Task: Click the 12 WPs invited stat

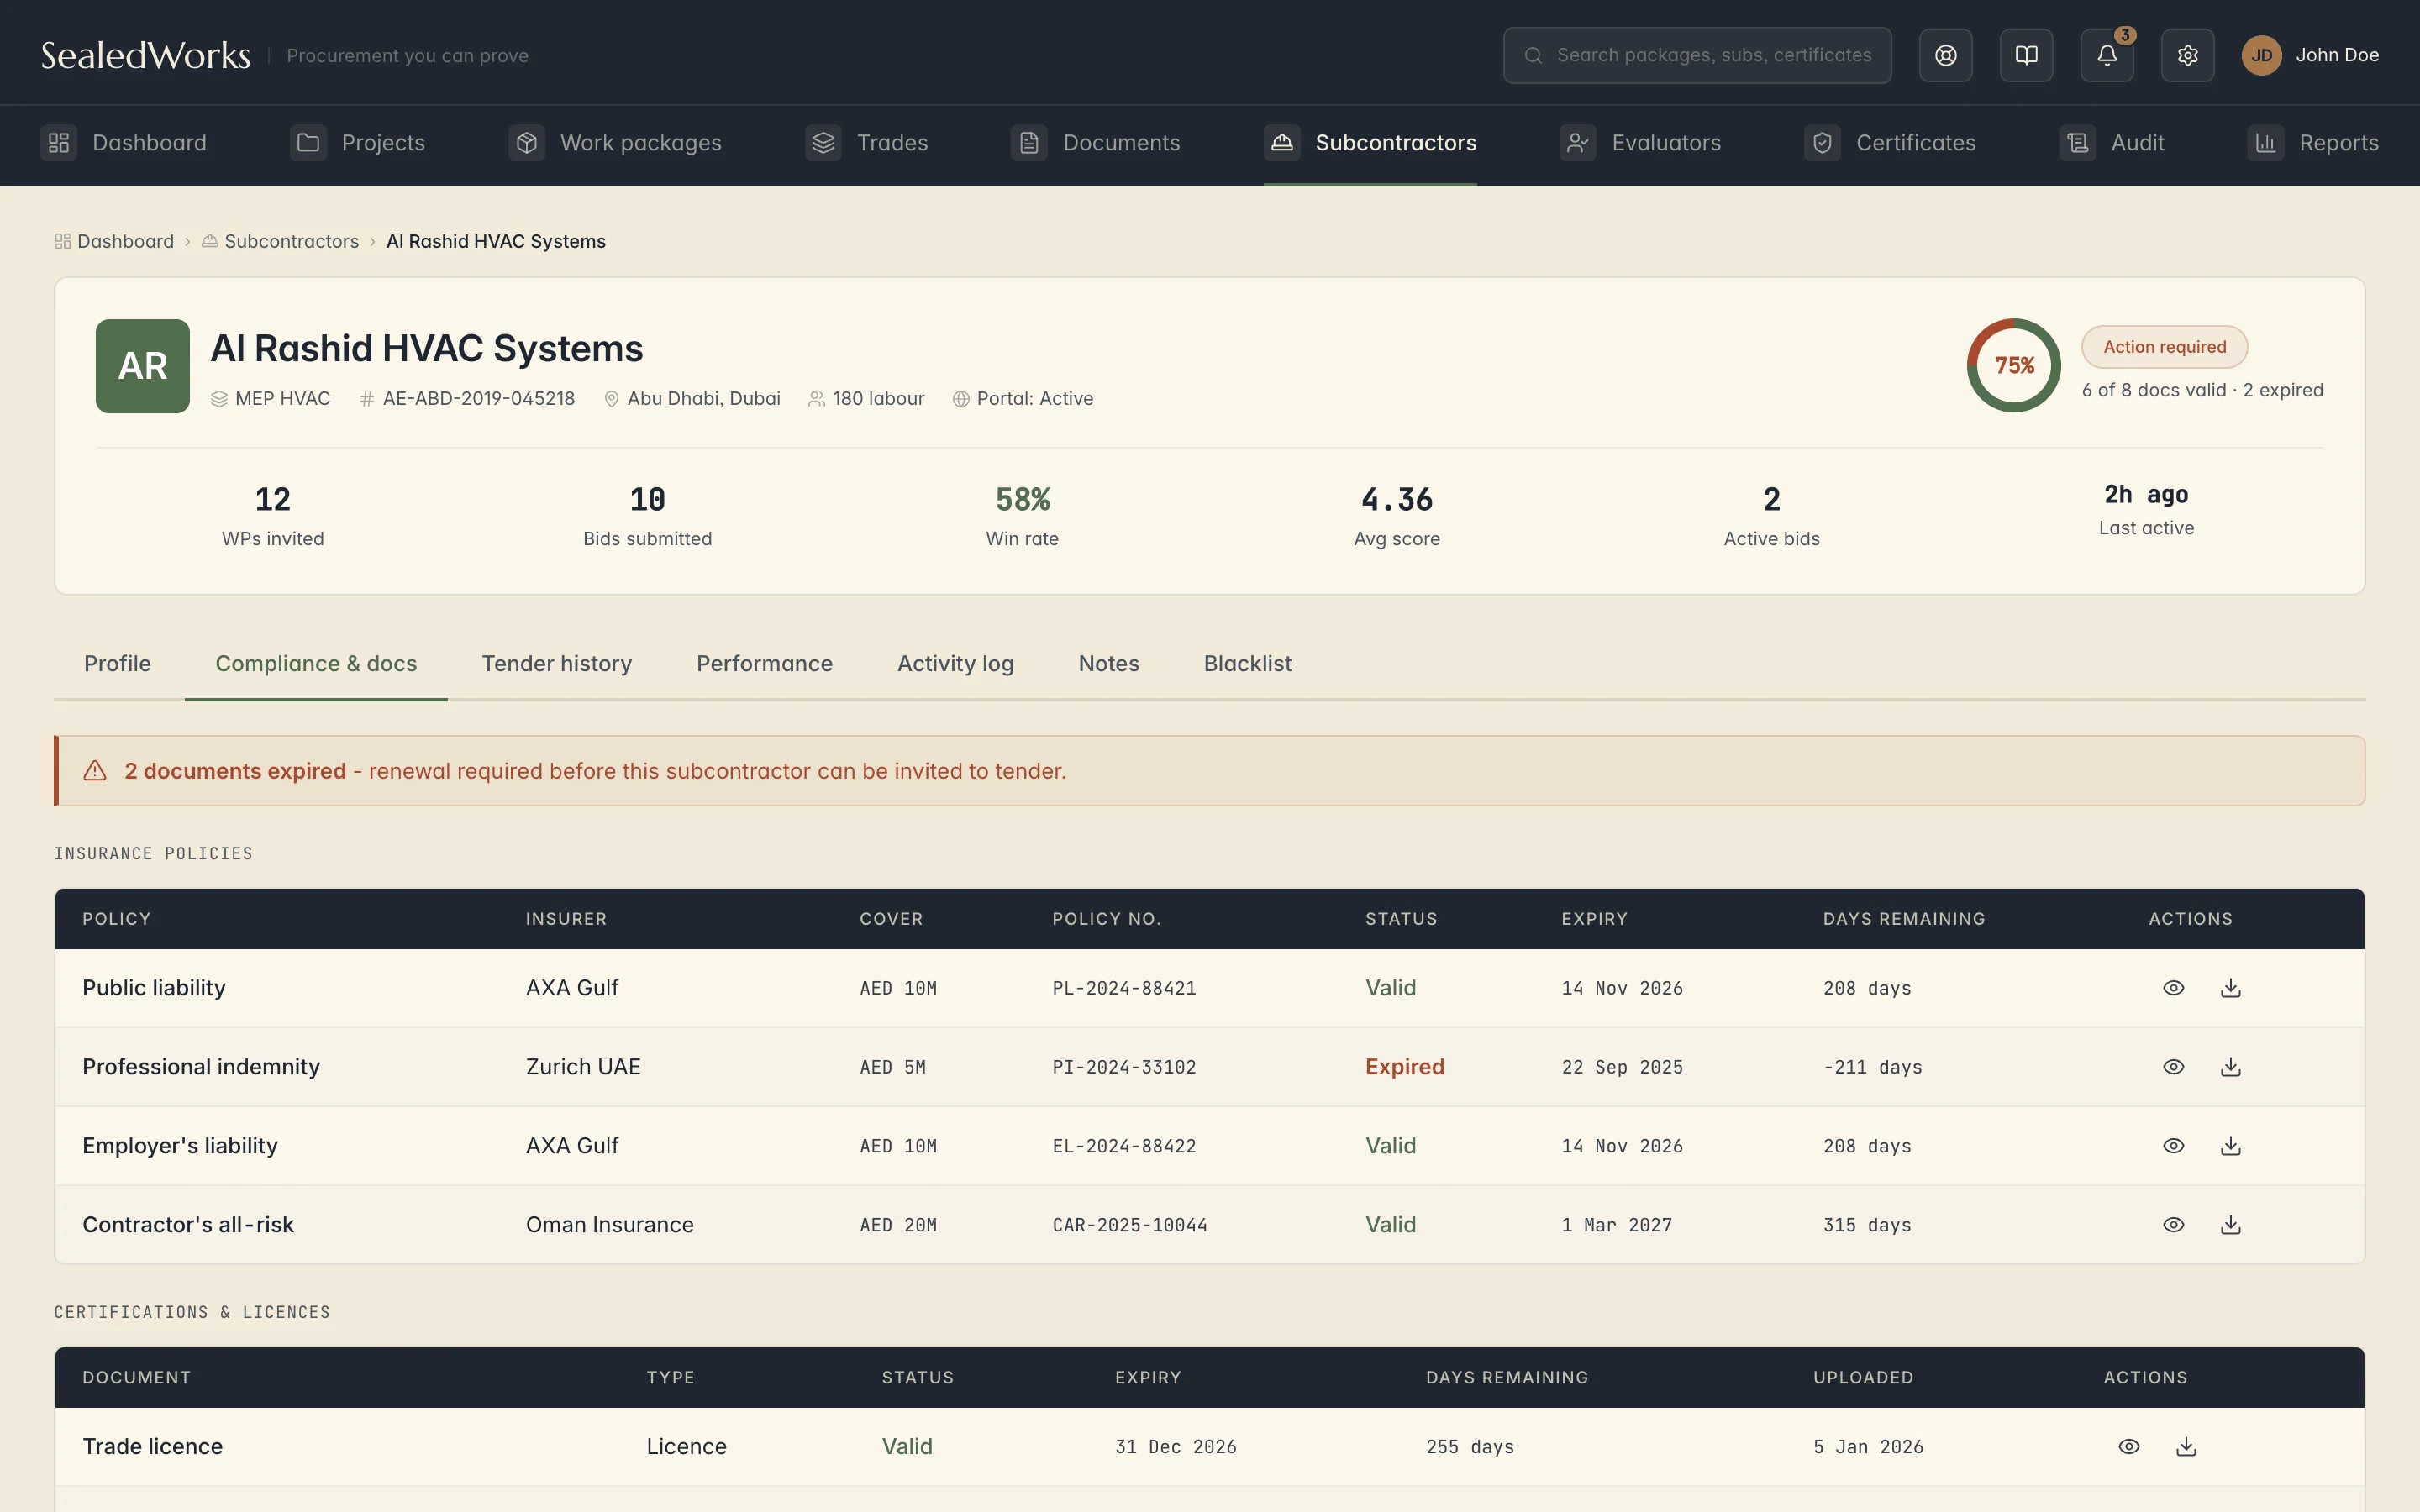Action: tap(273, 516)
